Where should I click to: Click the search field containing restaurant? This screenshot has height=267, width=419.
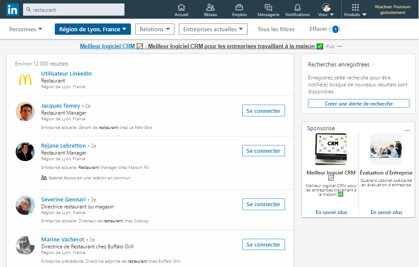pyautogui.click(x=74, y=10)
